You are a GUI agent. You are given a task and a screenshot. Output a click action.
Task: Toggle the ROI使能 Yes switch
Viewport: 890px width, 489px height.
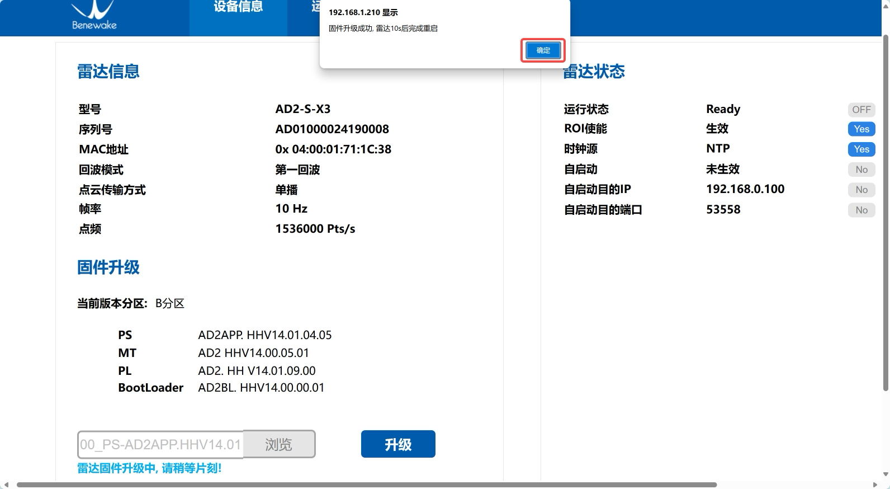point(861,129)
